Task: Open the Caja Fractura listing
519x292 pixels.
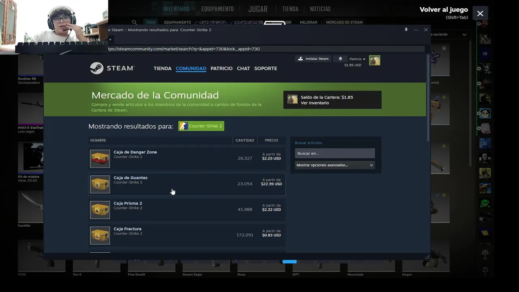Action: (187, 235)
